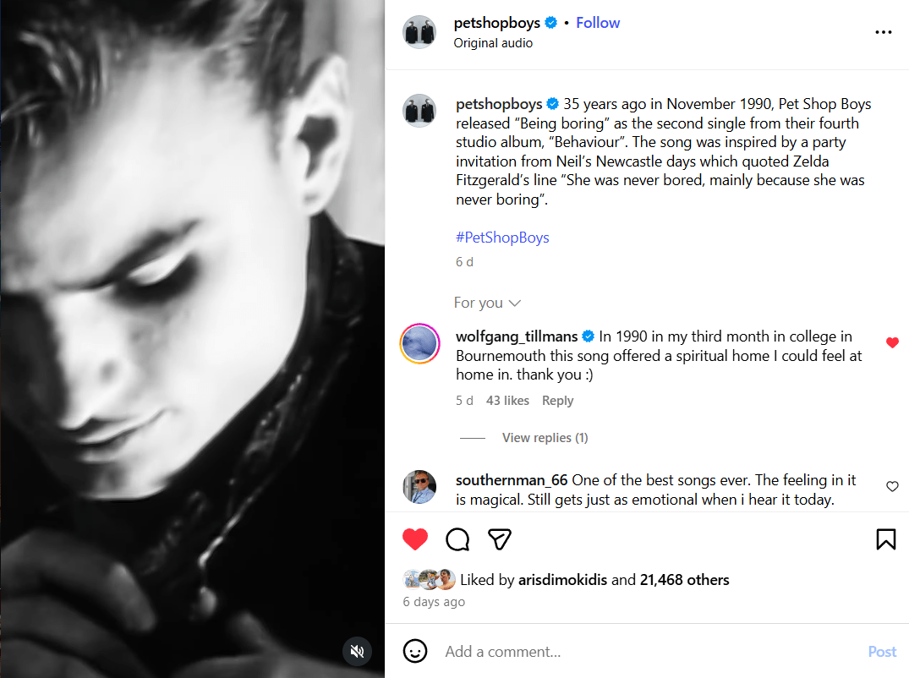Open the Original audio link
Screen dimensions: 909x678
point(493,43)
